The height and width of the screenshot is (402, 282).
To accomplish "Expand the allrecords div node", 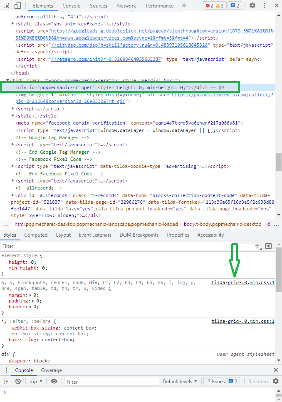I will pyautogui.click(x=12, y=195).
